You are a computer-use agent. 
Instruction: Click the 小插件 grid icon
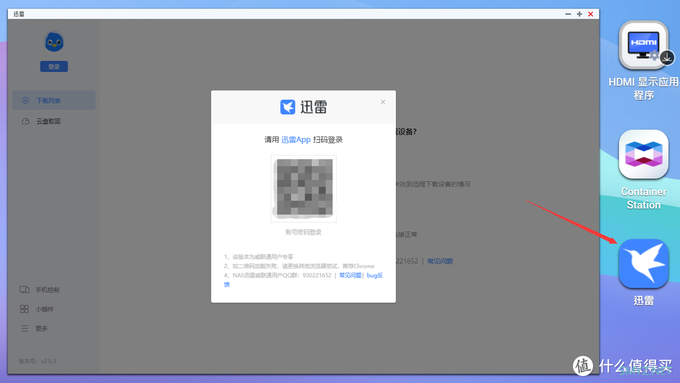tap(25, 309)
